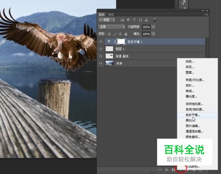Image resolution: width=221 pixels, height=174 pixels.
Task: Choose 色相/饱和度... from the menu
Action: pyautogui.click(x=195, y=109)
